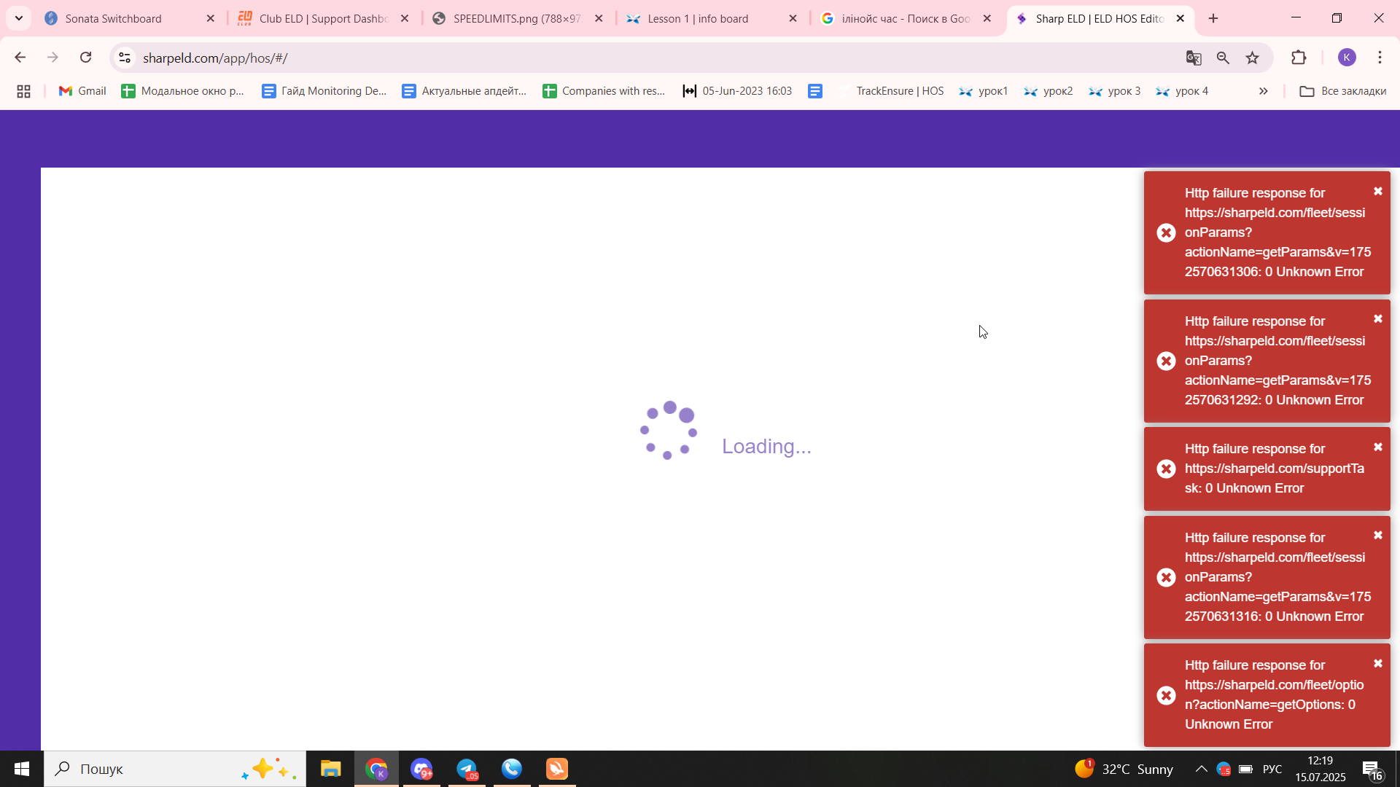Open the TrackEnsure HOS bookmark

(x=892, y=91)
